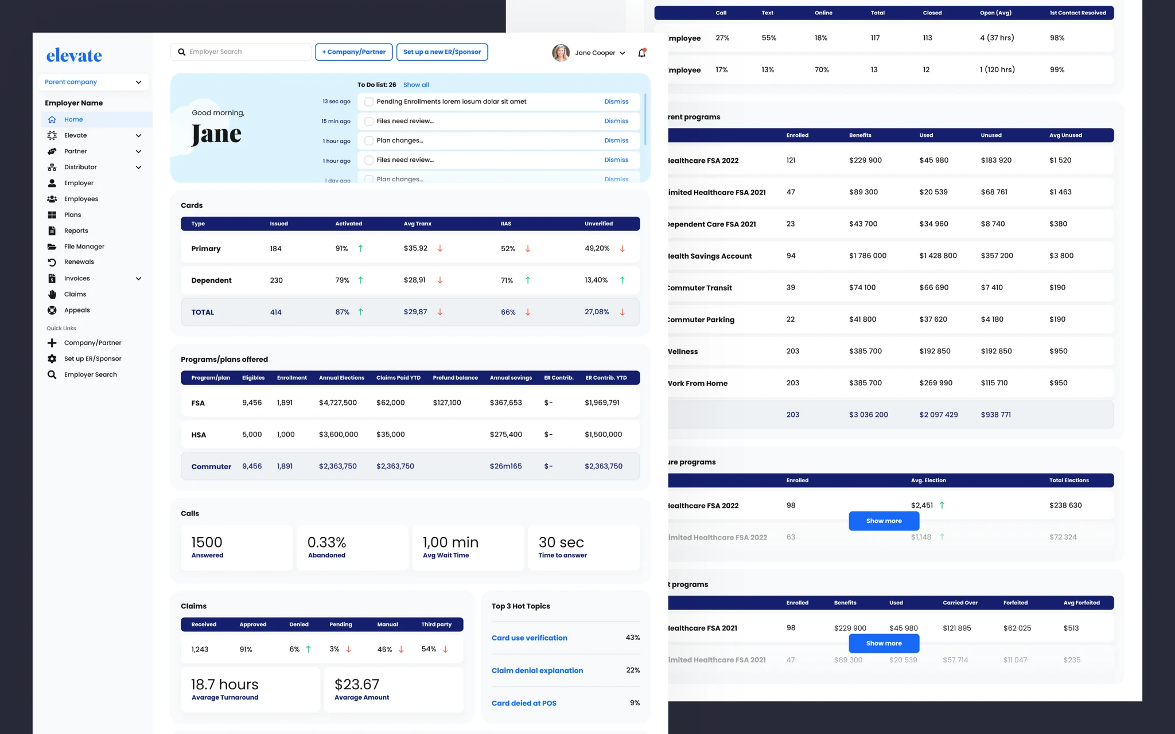The width and height of the screenshot is (1175, 734).
Task: Click the File Manager folder icon
Action: (x=52, y=247)
